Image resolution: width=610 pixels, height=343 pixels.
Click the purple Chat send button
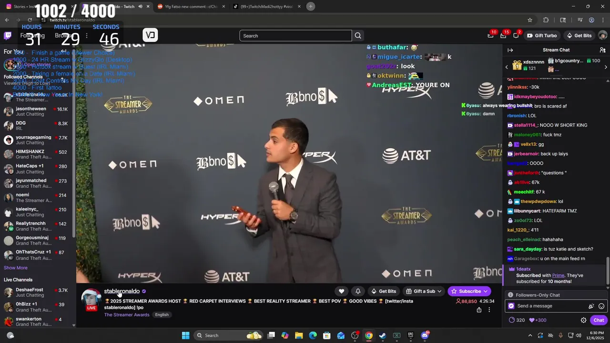click(x=599, y=320)
